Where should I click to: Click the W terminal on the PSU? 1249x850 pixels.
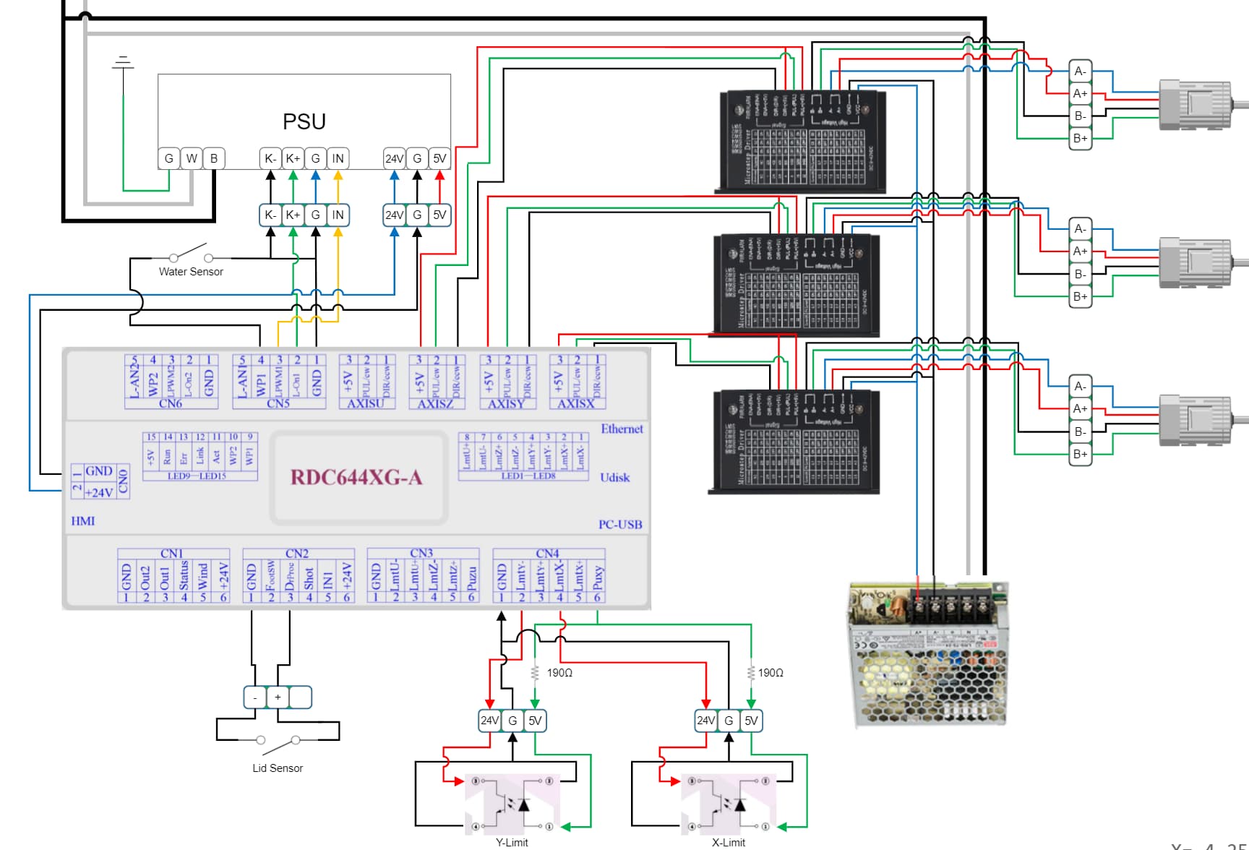pos(192,158)
